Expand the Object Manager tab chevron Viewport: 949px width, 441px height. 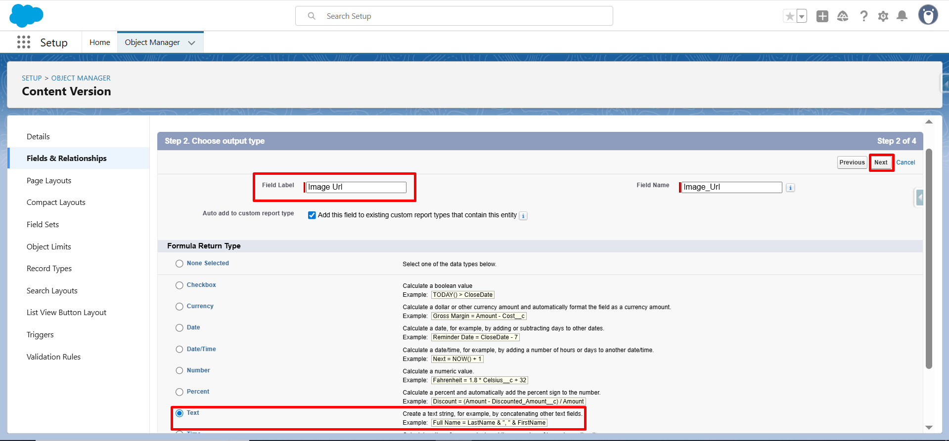coord(192,43)
